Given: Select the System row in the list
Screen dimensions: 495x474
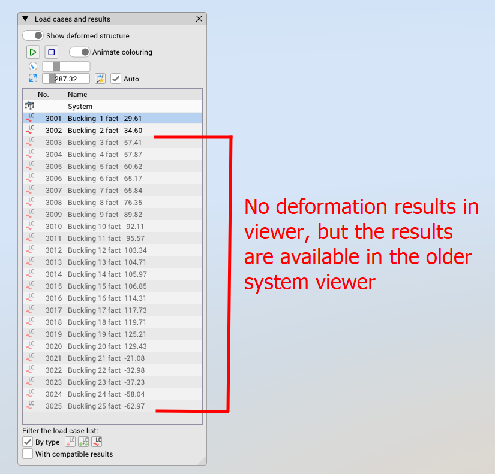Looking at the screenshot, I should point(80,107).
